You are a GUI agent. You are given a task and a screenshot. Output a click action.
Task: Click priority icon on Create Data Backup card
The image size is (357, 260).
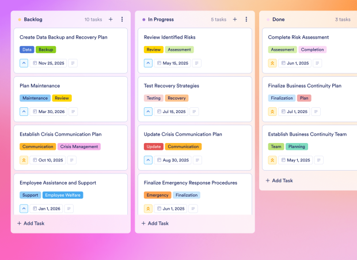(x=24, y=63)
